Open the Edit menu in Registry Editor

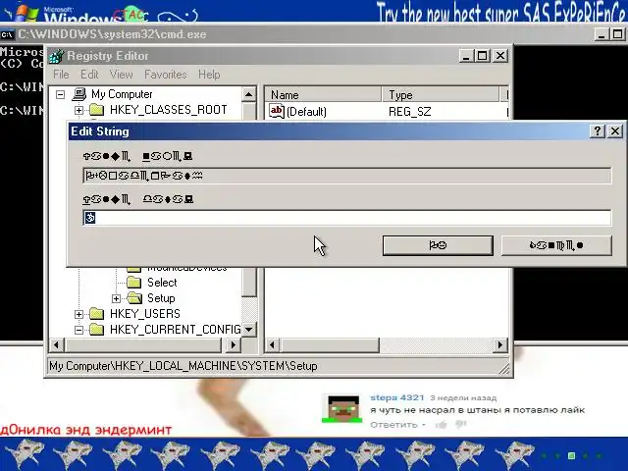pos(89,75)
